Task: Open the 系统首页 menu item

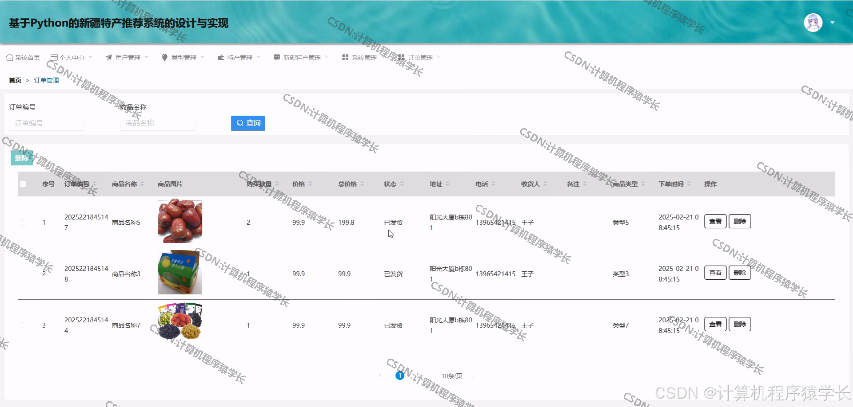Action: 23,58
